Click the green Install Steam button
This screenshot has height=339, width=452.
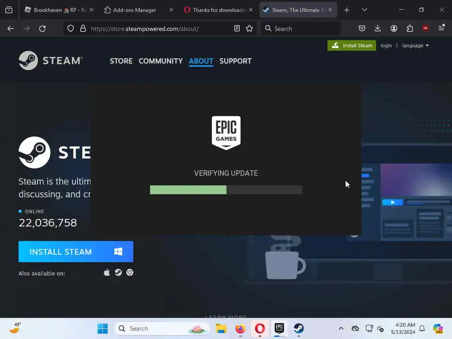[x=352, y=45]
